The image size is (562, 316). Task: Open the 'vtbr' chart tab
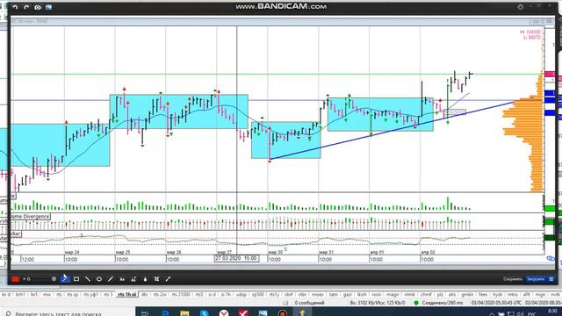tap(302, 295)
